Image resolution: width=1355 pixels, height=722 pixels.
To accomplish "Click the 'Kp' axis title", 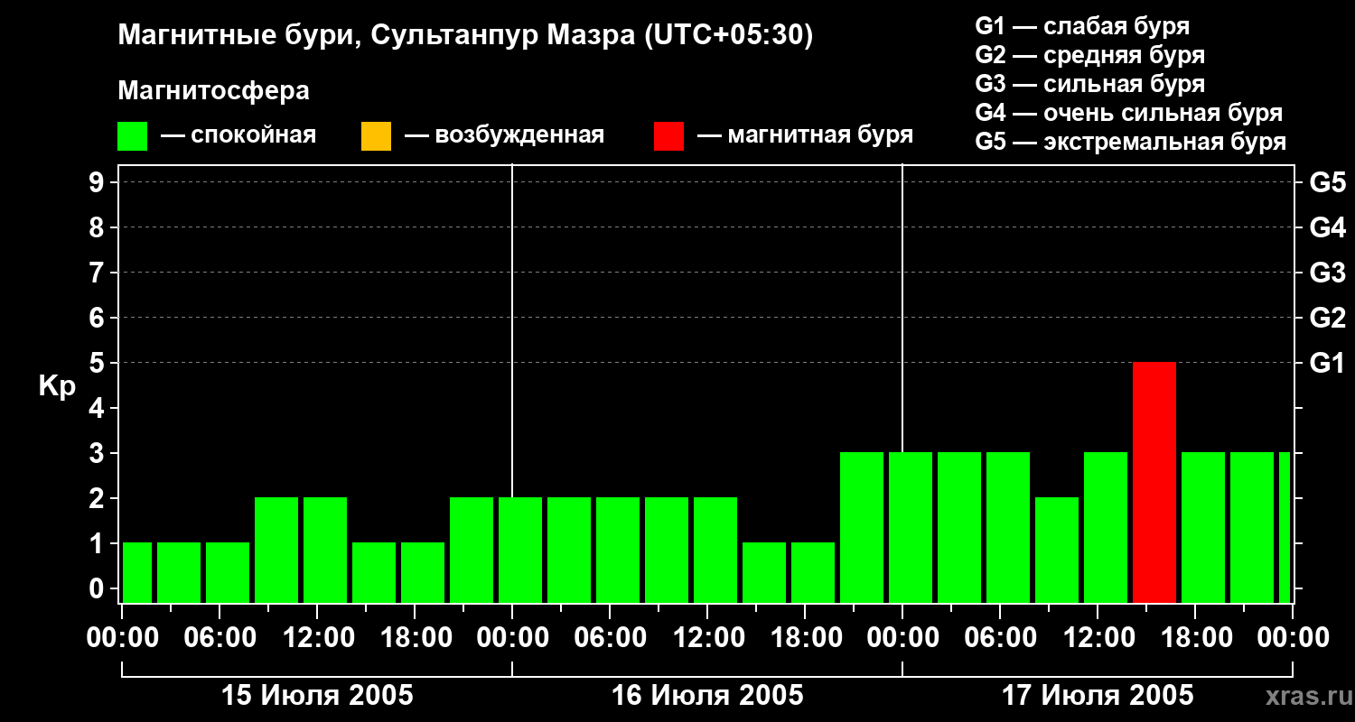I will 57,386.
